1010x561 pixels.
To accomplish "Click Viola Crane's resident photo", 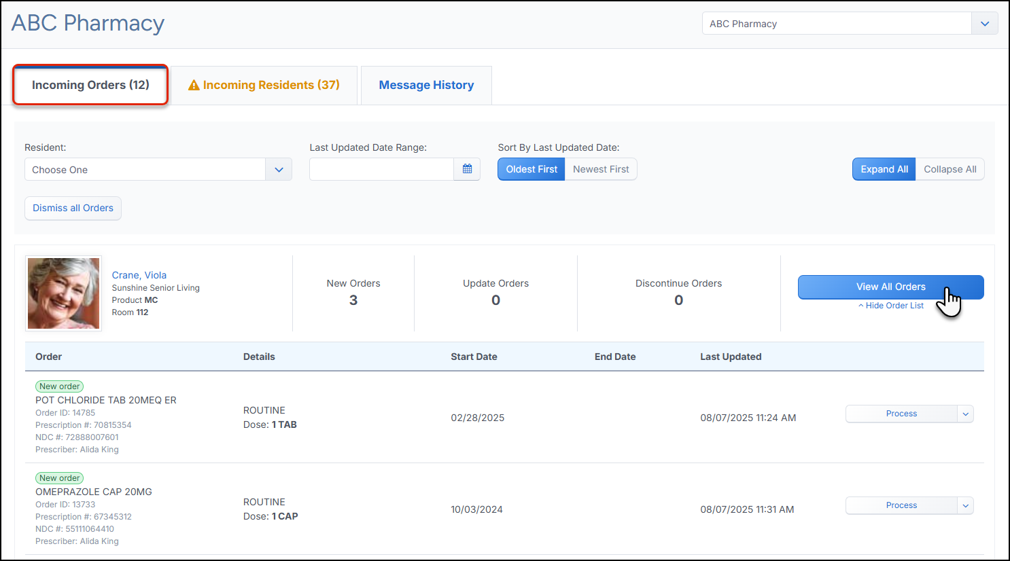I will tap(63, 293).
